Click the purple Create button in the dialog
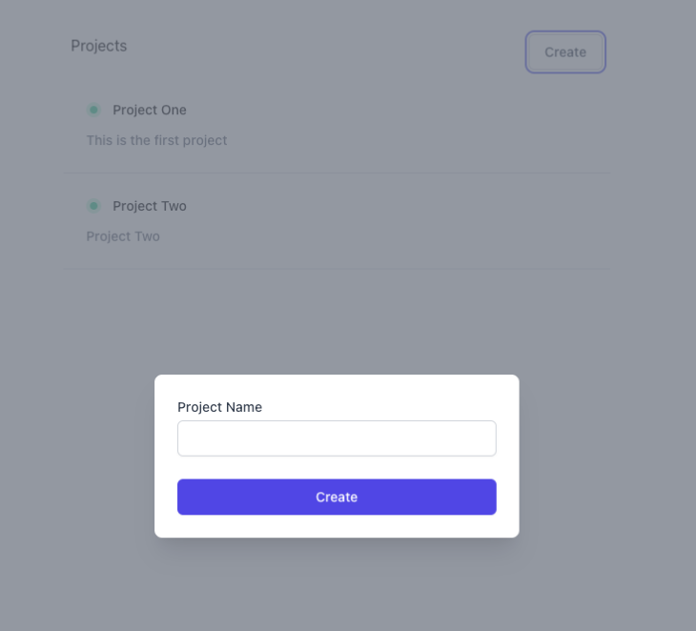This screenshot has height=631, width=696. (x=337, y=497)
